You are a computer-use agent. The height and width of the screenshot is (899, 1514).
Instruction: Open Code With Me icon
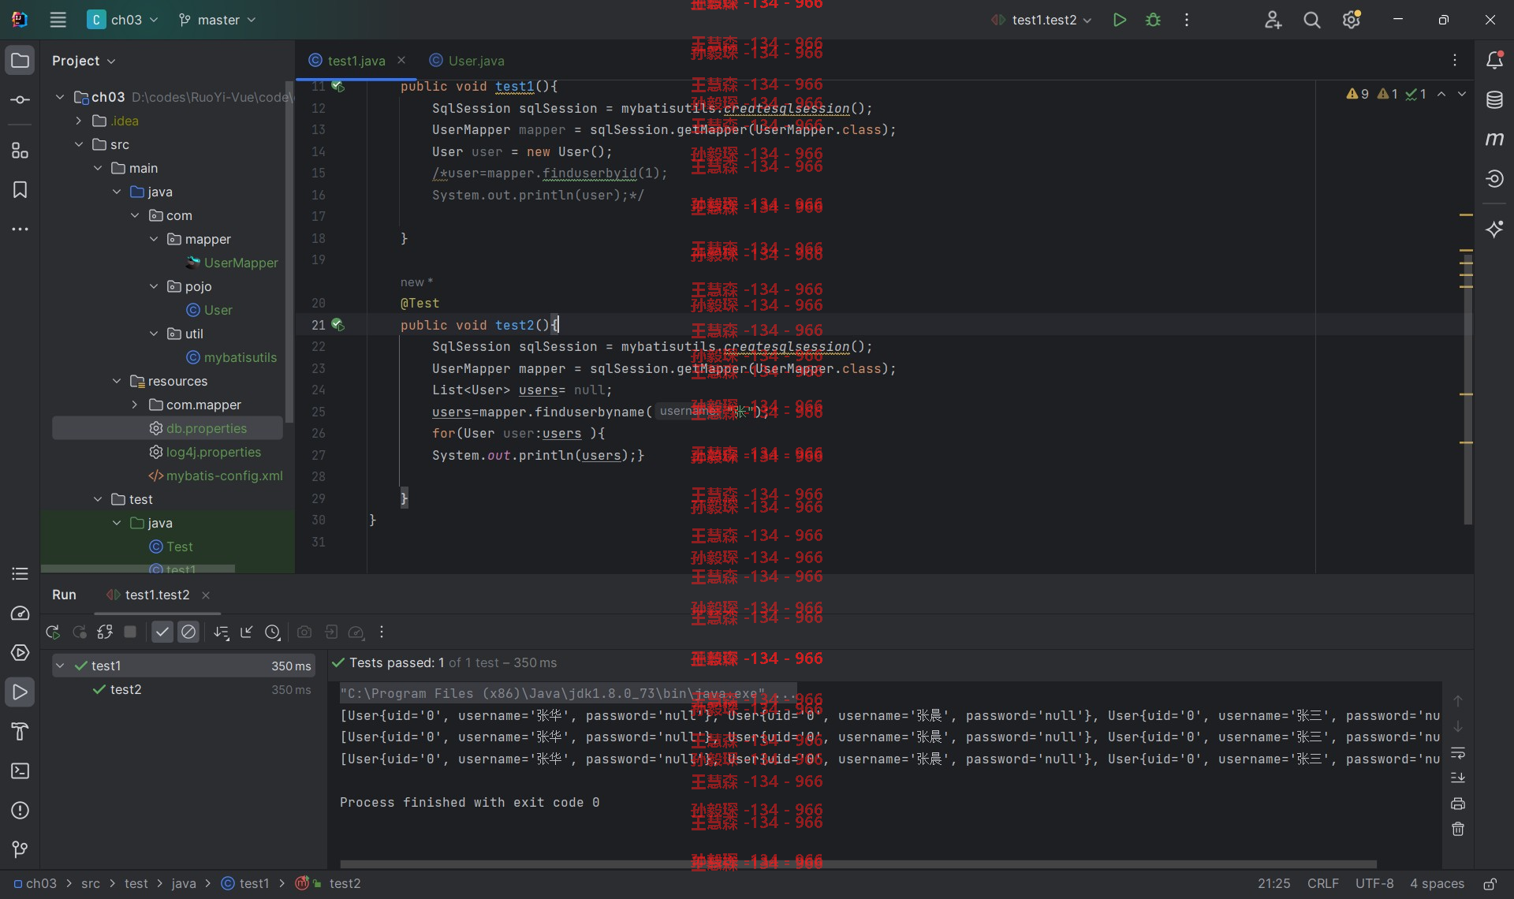(1273, 20)
